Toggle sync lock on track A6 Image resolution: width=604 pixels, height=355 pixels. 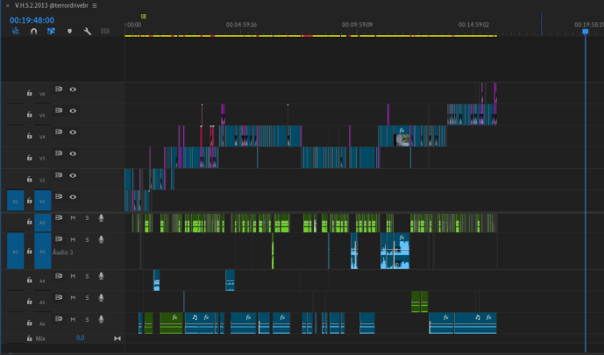click(x=59, y=319)
